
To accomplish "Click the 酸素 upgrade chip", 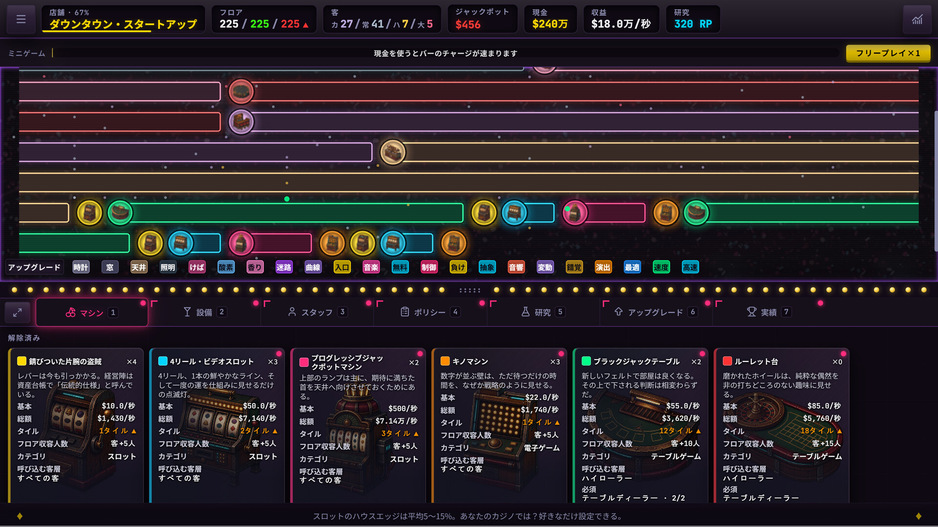I will pyautogui.click(x=226, y=267).
